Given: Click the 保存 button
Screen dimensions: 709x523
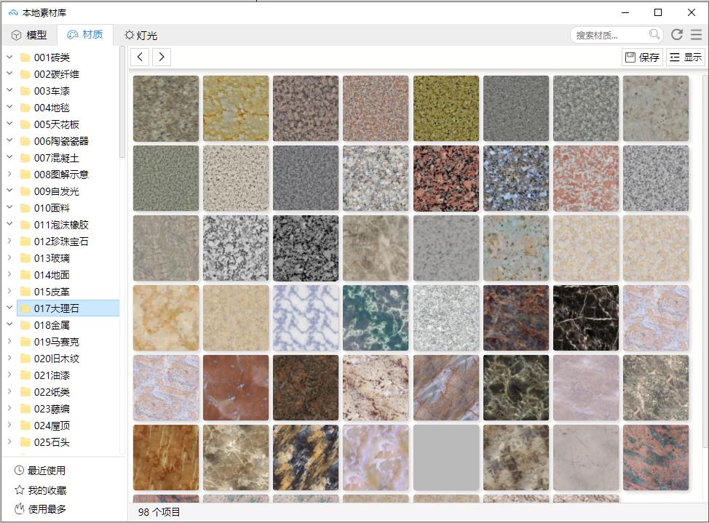Looking at the screenshot, I should [641, 56].
